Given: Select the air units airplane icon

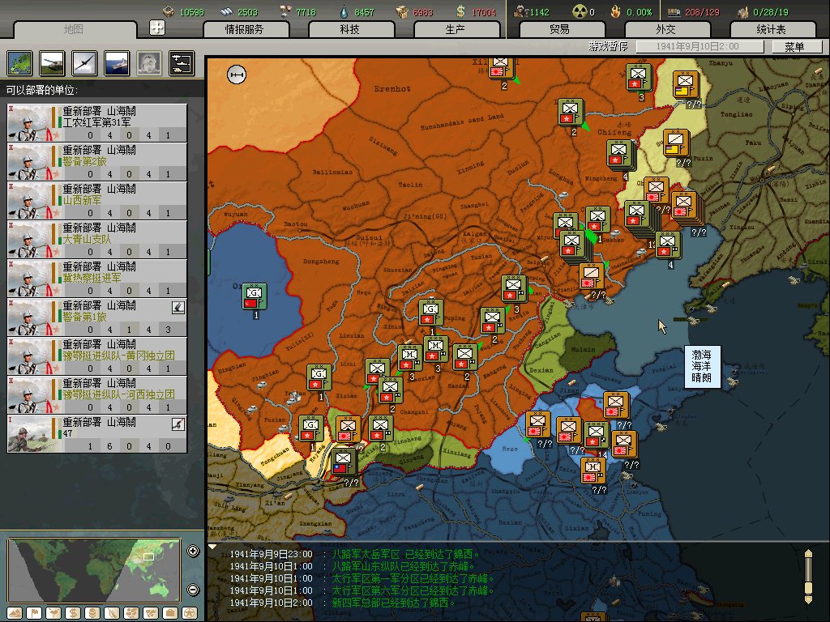Looking at the screenshot, I should point(83,63).
